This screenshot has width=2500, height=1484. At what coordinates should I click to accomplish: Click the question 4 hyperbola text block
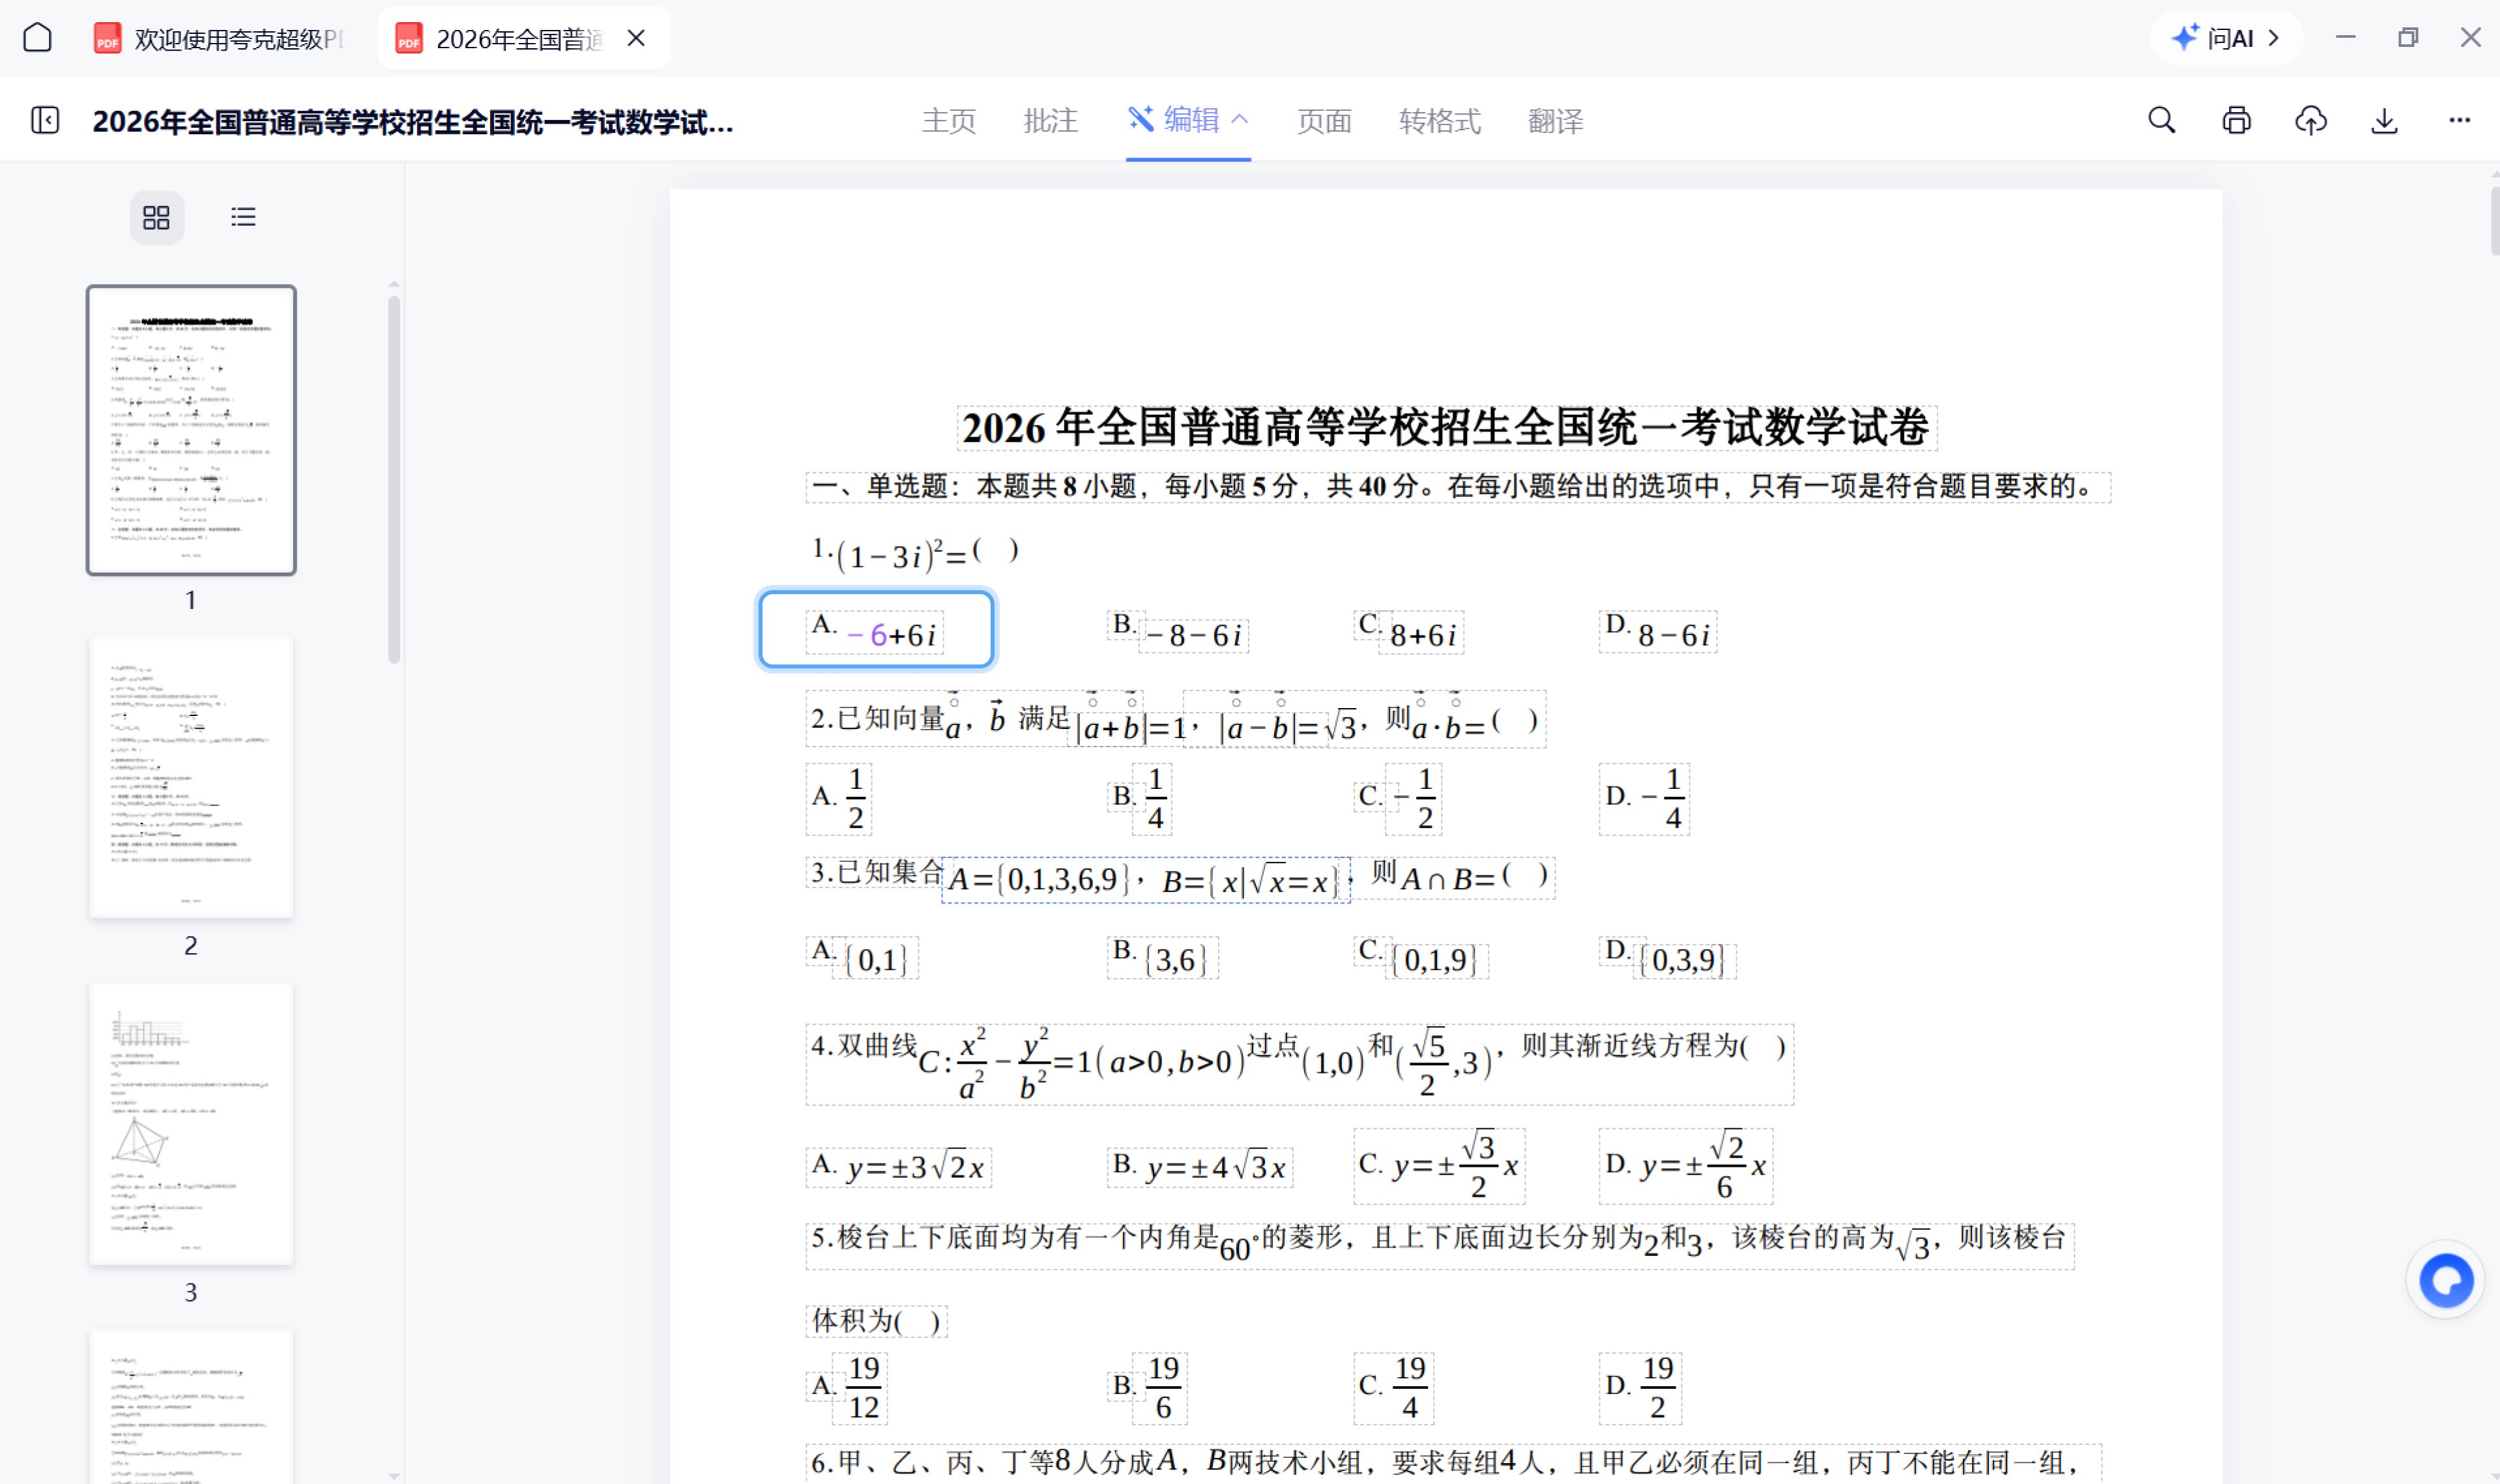(x=1300, y=1064)
